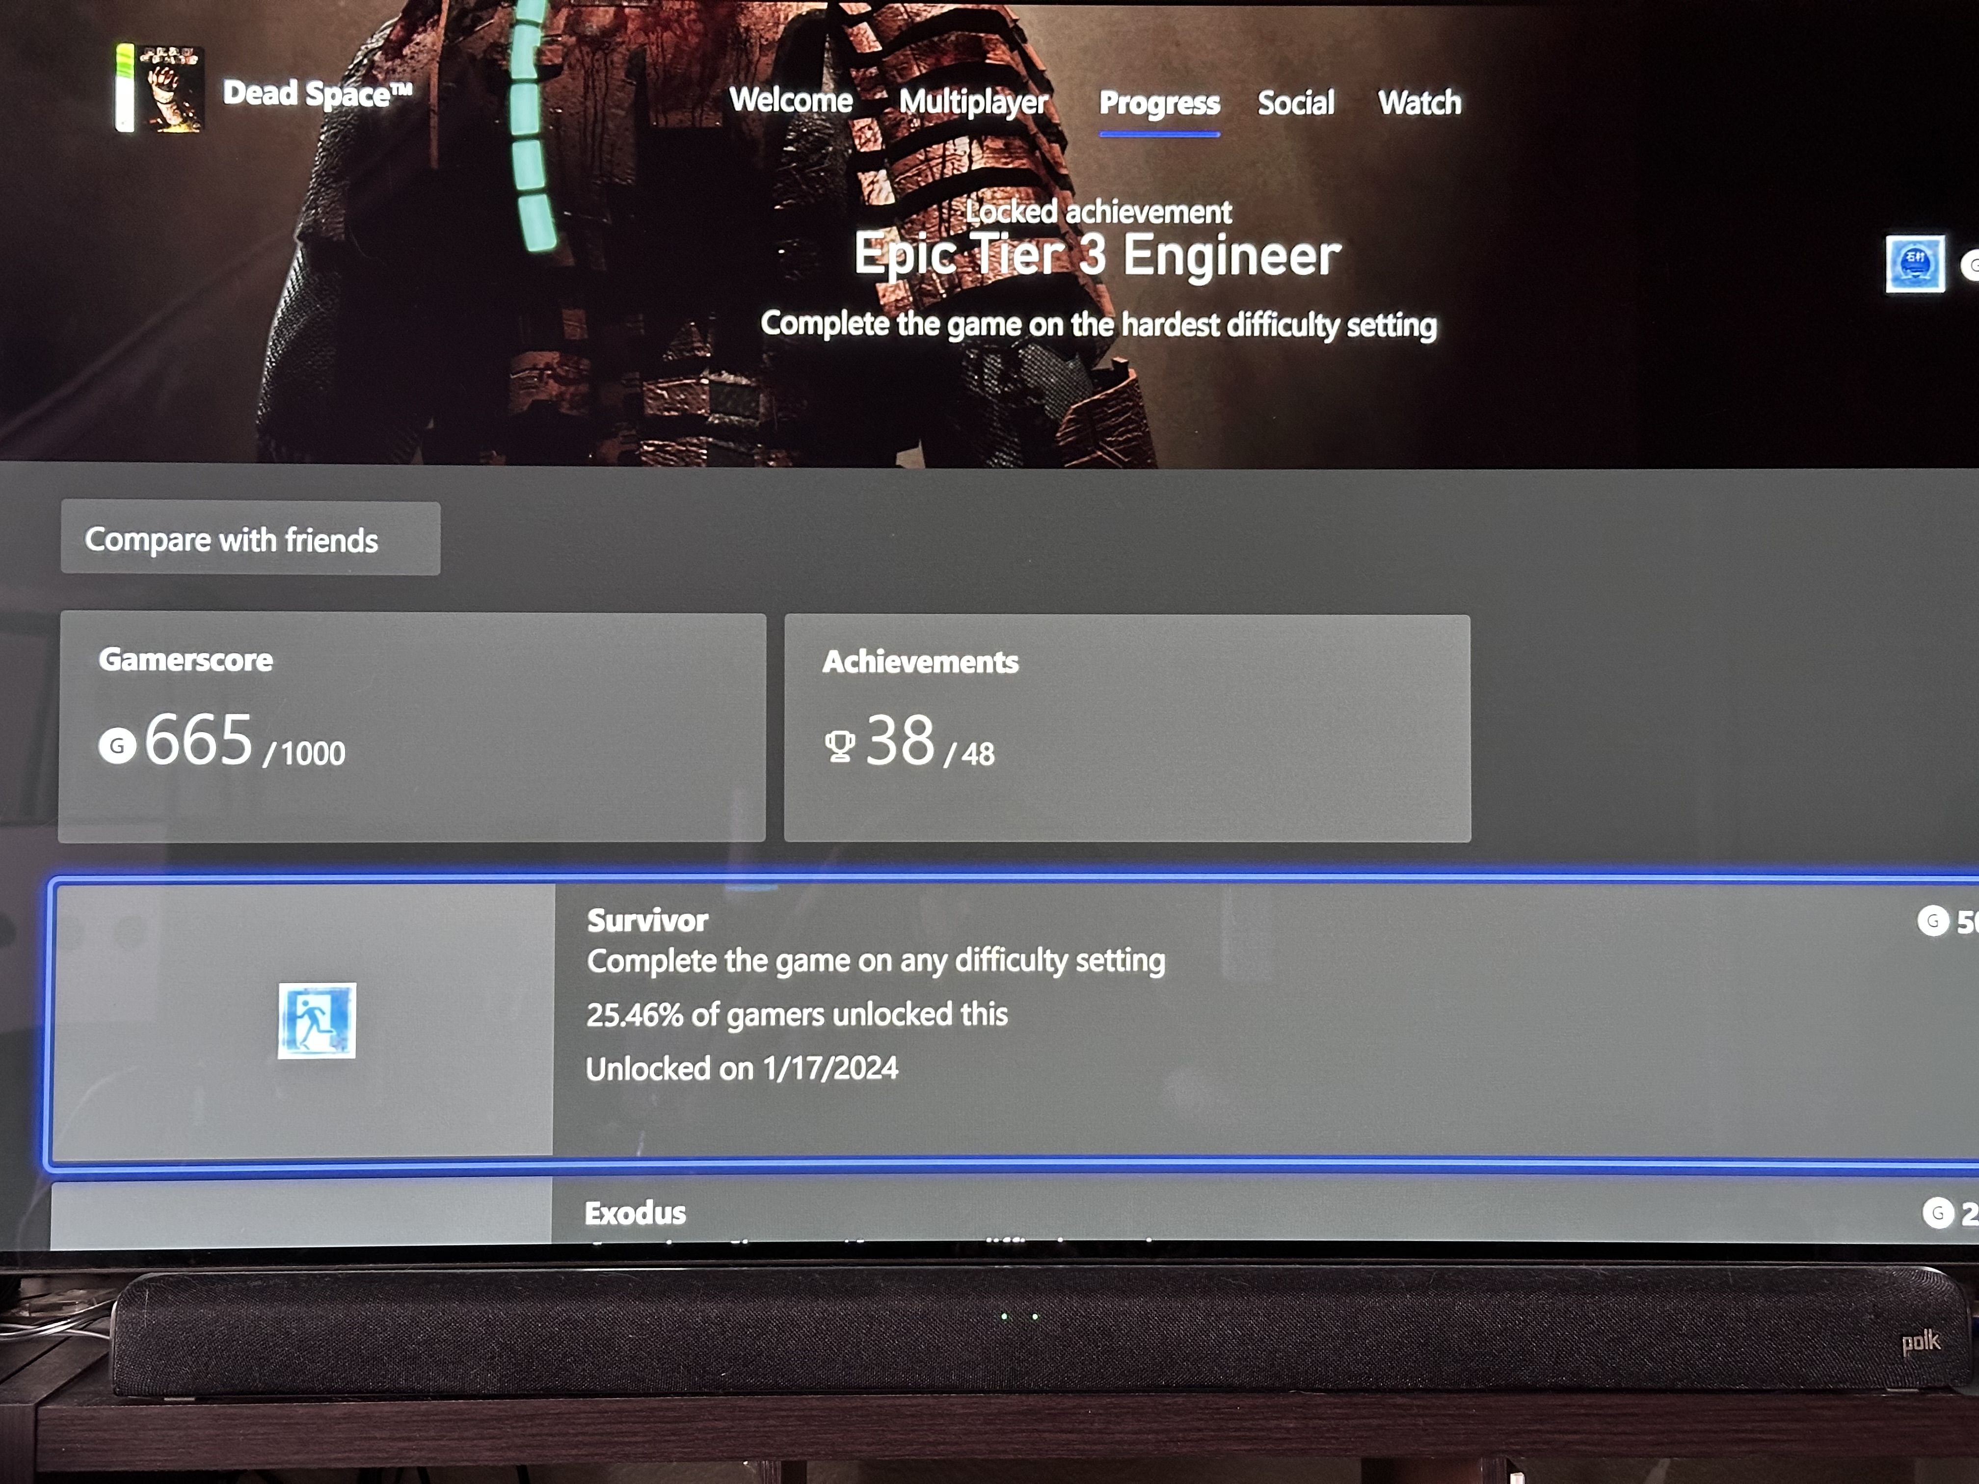Click 'Complete the game on the hardest difficulty setting'
Screen dimensions: 1979x1484
tap(1098, 325)
